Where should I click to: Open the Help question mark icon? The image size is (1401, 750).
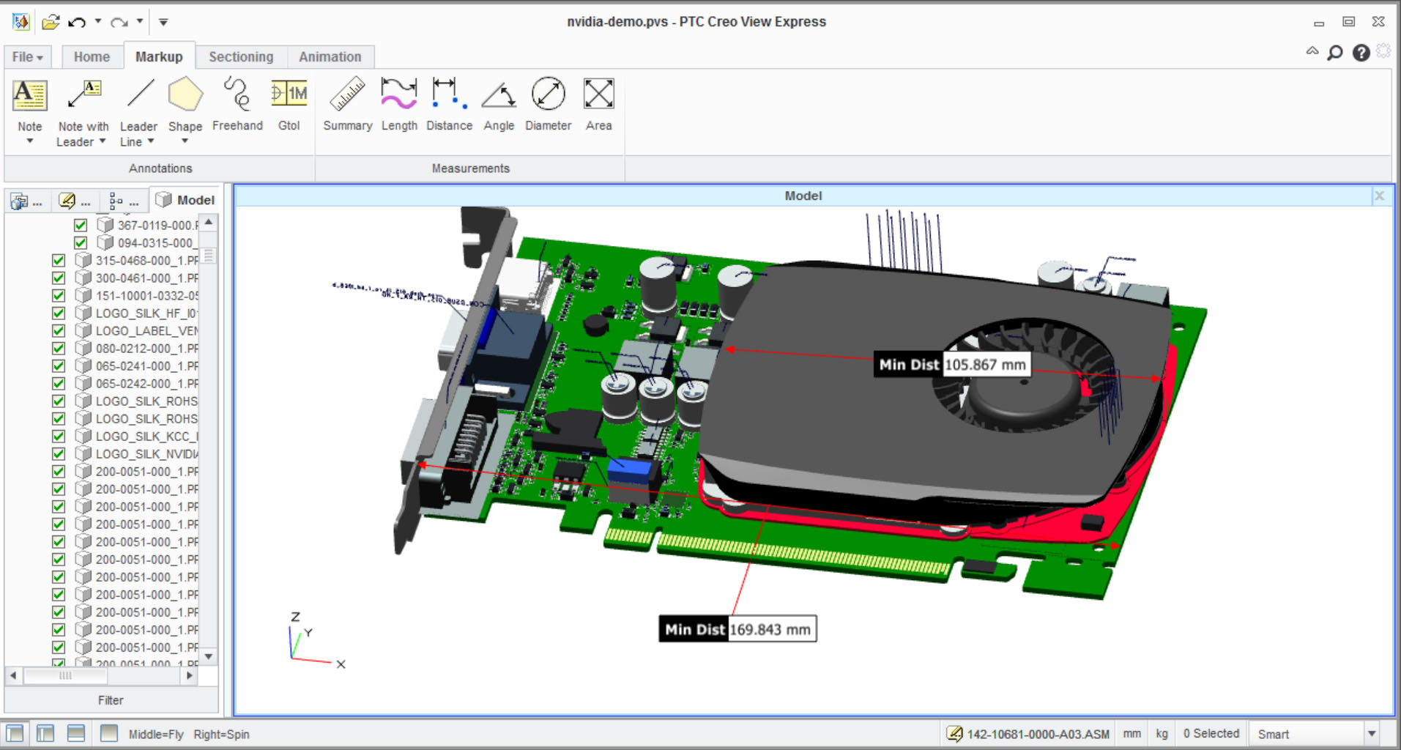(1361, 53)
